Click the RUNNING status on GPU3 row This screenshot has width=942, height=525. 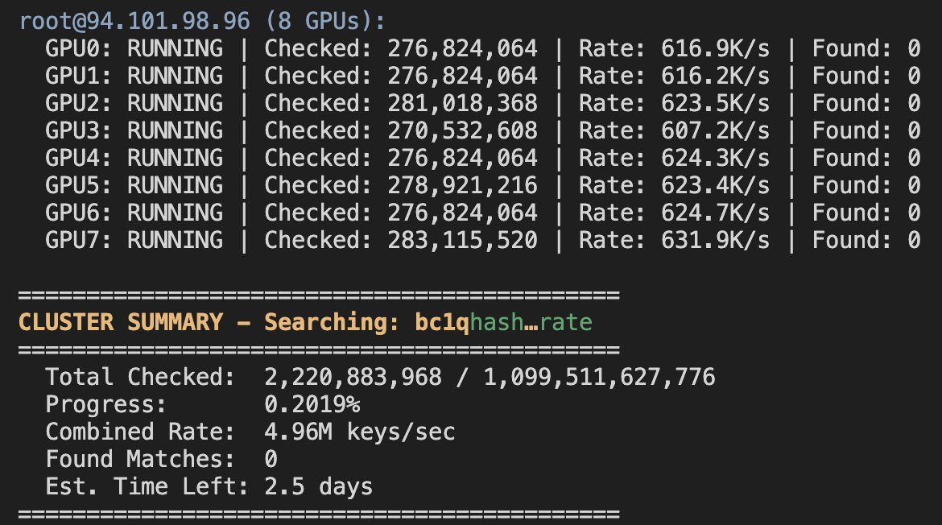(x=175, y=131)
